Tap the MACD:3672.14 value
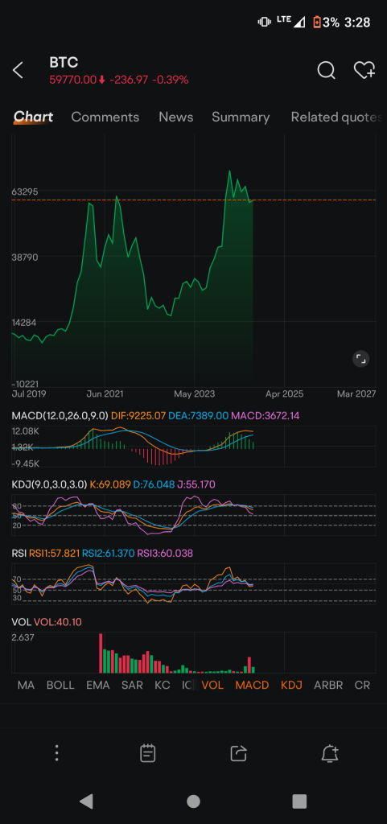 pos(266,416)
